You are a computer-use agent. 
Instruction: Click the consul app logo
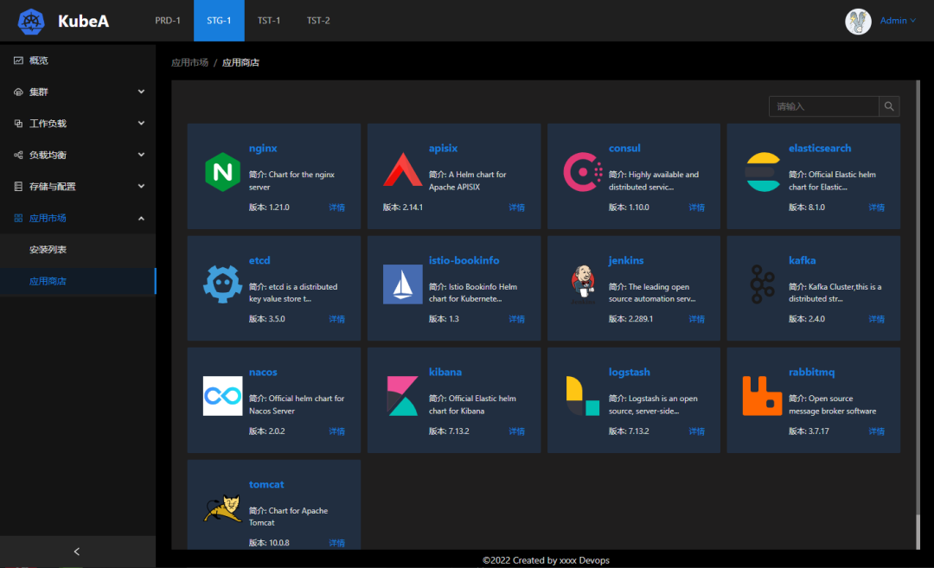click(583, 172)
